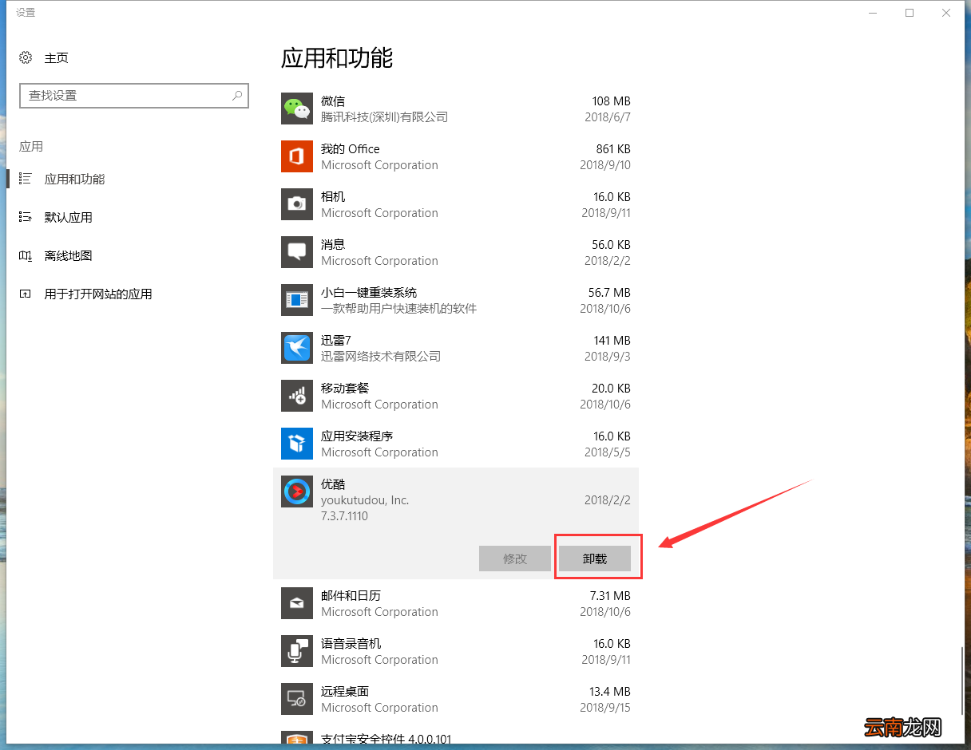971x750 pixels.
Task: Click the 语音录音机 recorder icon
Action: tap(297, 651)
